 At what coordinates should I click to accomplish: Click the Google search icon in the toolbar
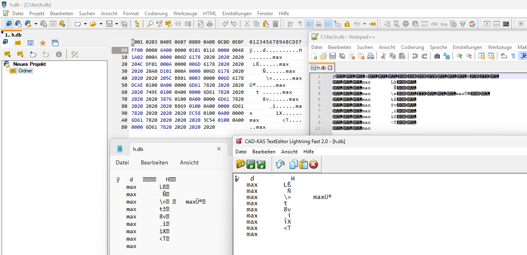[472, 24]
